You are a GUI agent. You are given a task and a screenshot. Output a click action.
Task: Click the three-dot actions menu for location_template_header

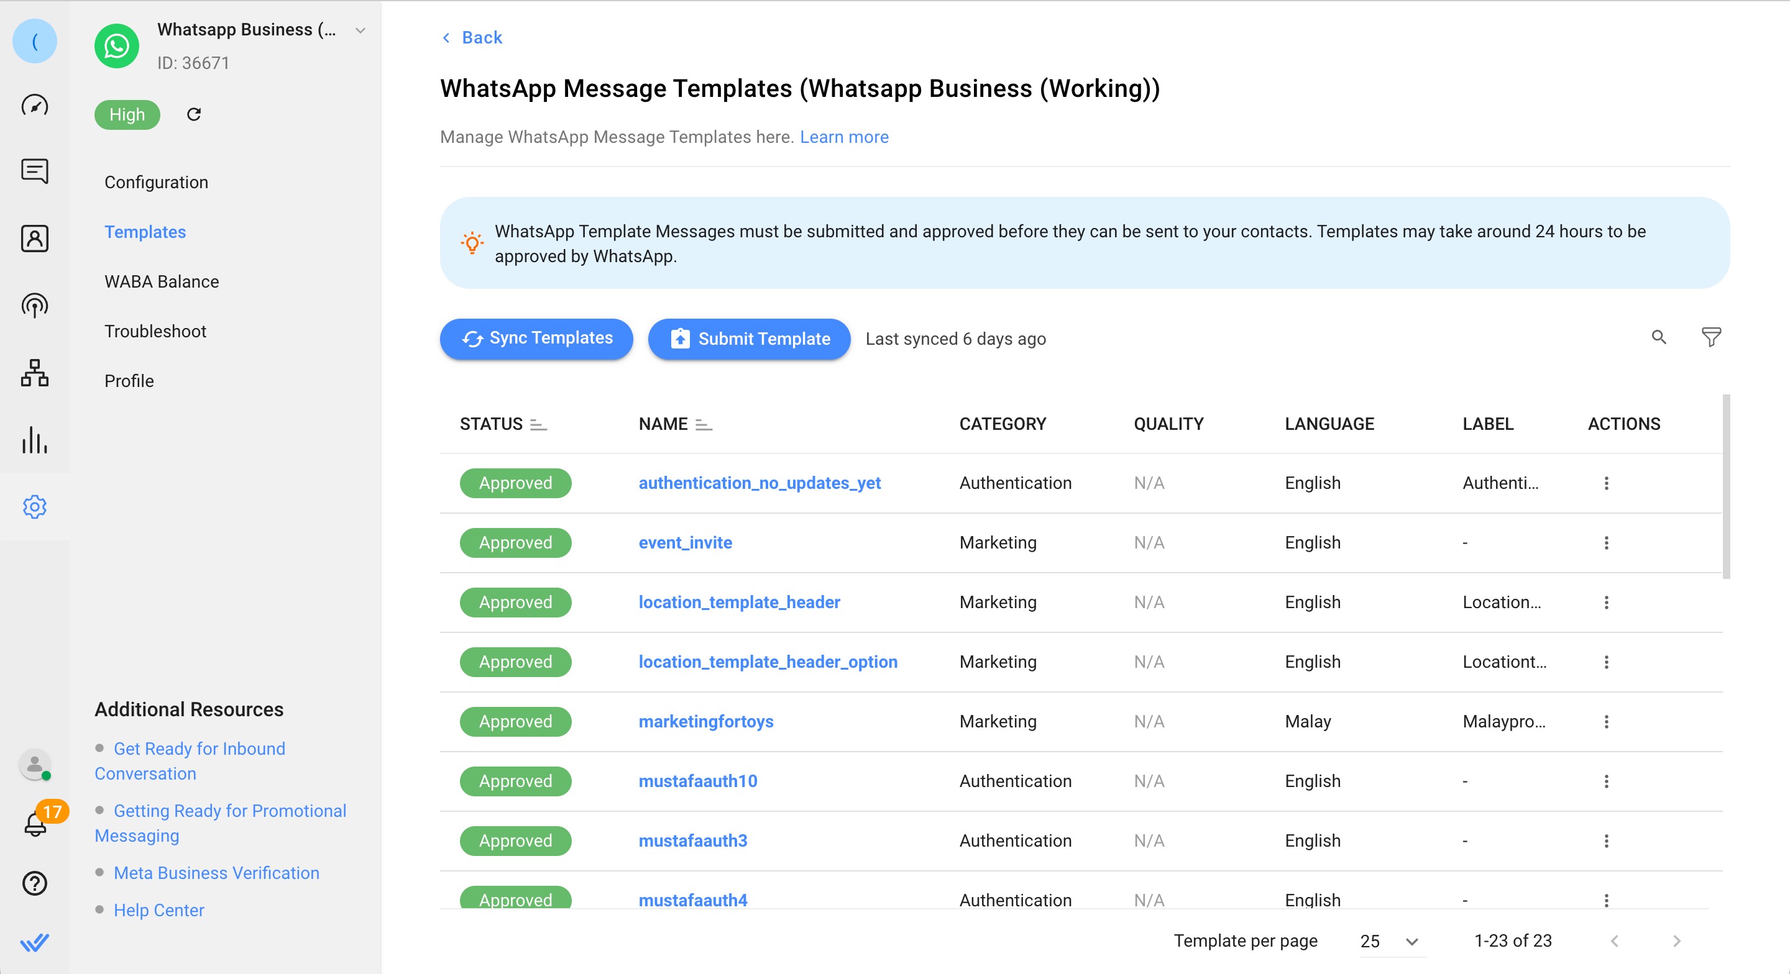point(1607,601)
